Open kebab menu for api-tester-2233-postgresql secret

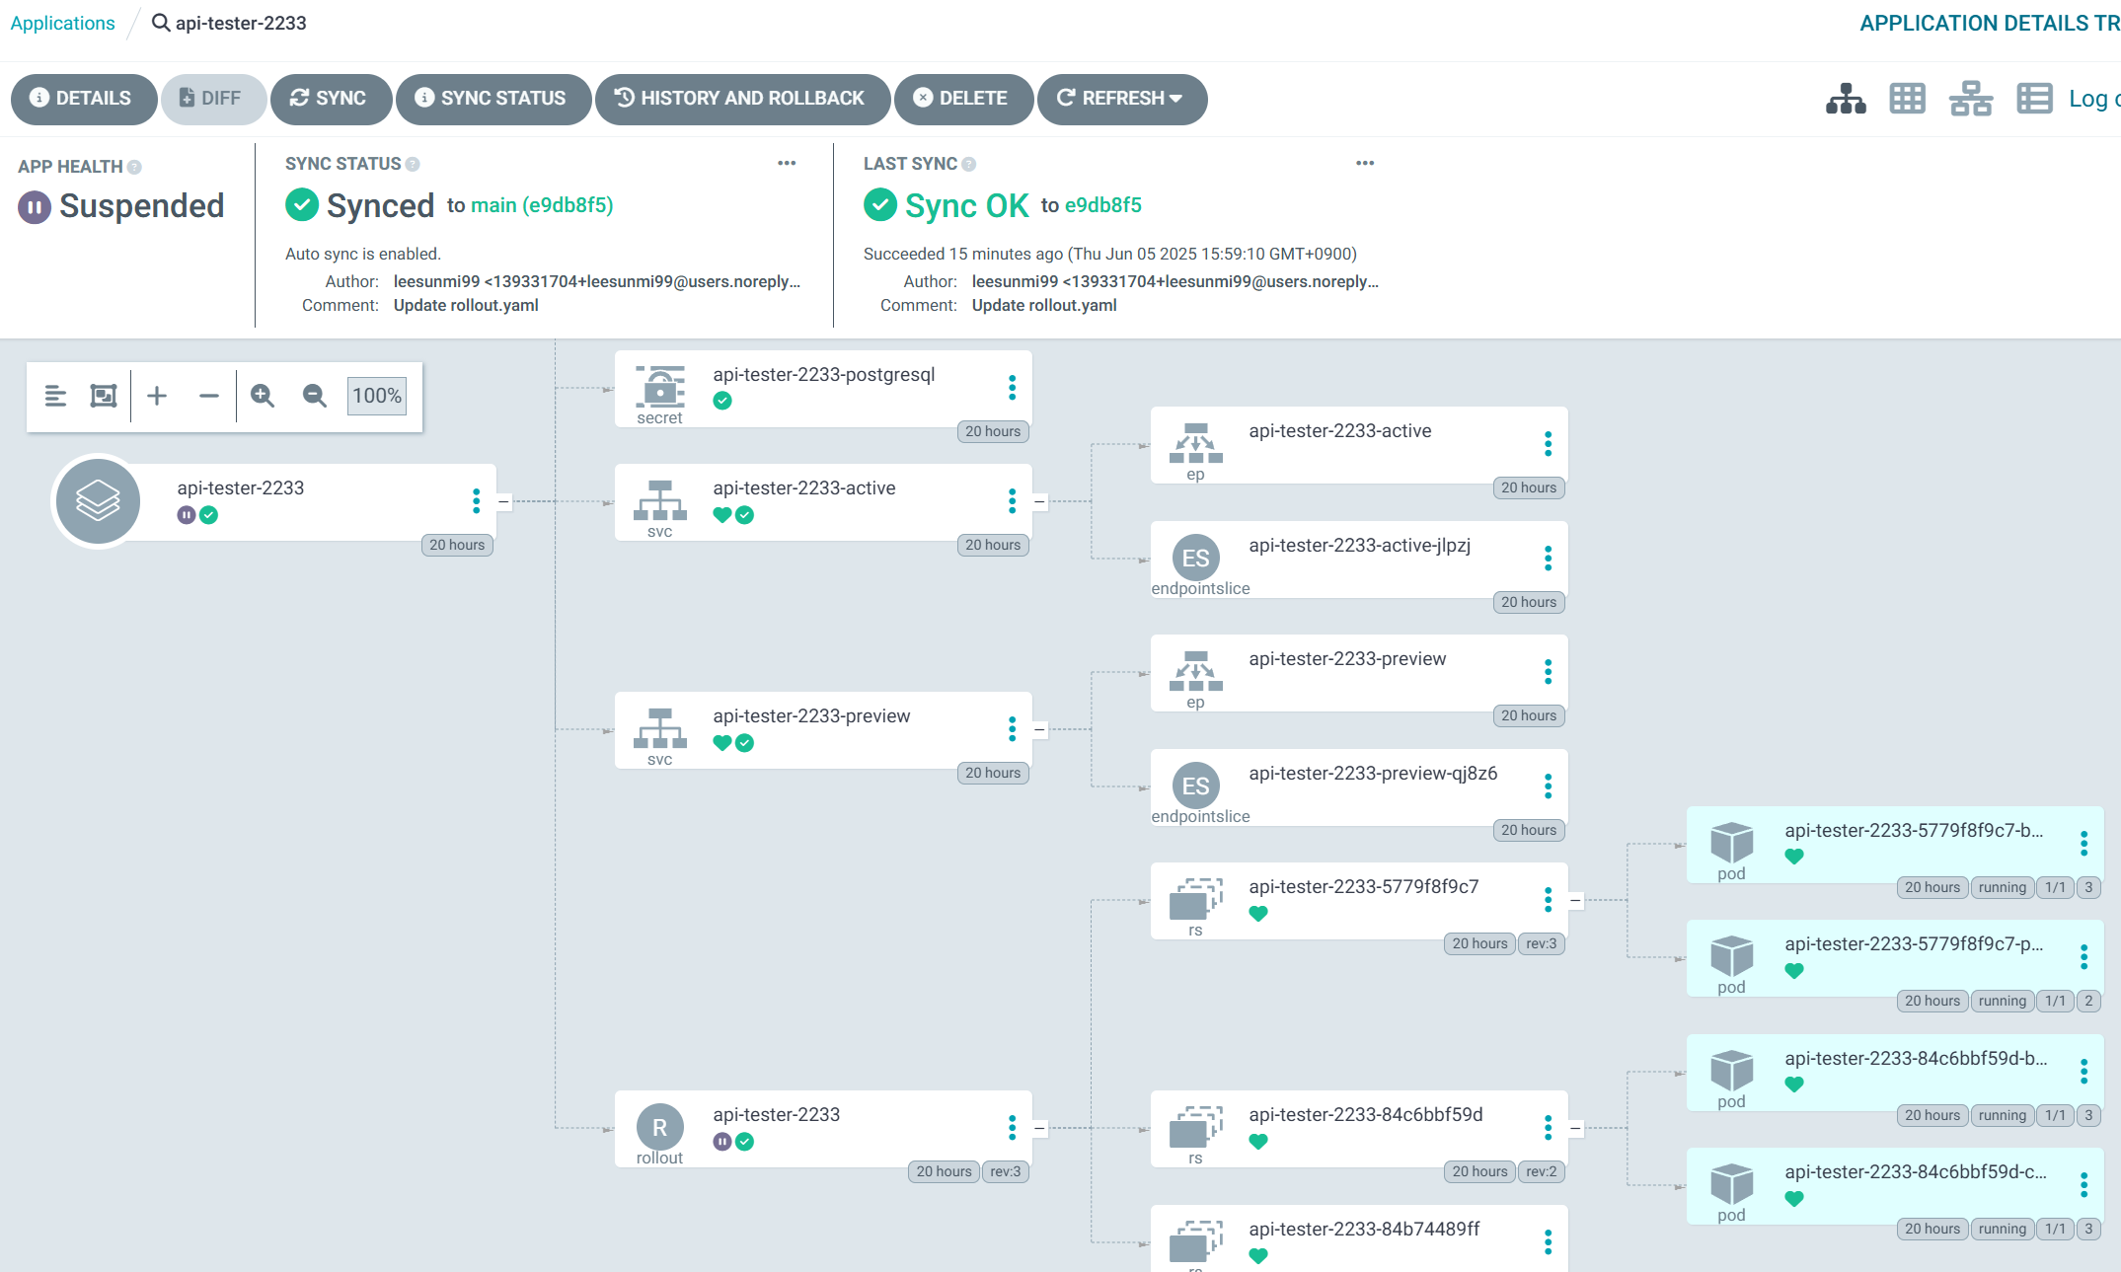coord(1012,388)
